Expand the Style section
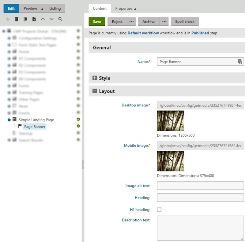This screenshot has height=242, width=245. [x=95, y=78]
